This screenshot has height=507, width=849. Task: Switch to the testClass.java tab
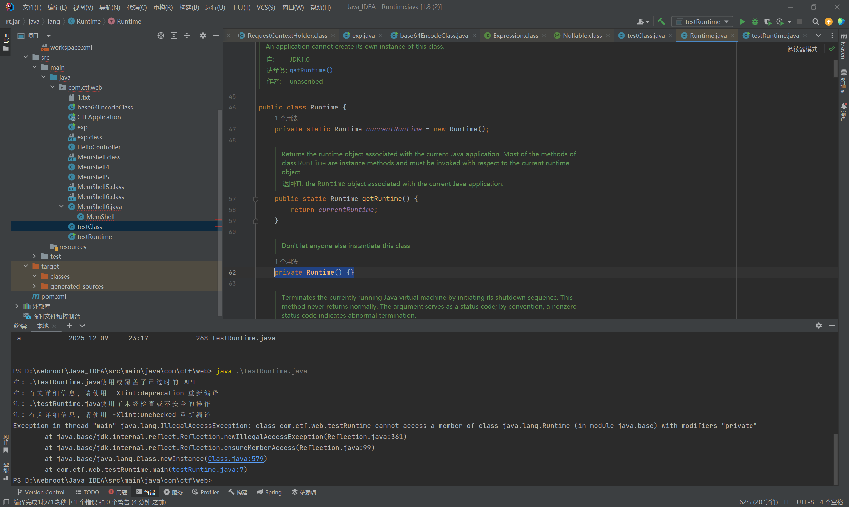point(646,36)
